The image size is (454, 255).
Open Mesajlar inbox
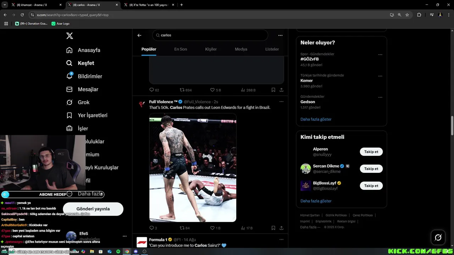pos(82,89)
